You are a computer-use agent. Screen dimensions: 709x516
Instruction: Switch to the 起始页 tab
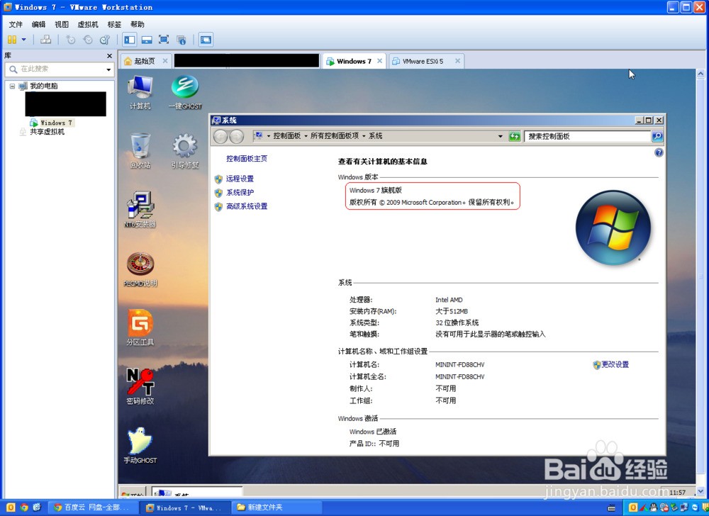(144, 61)
